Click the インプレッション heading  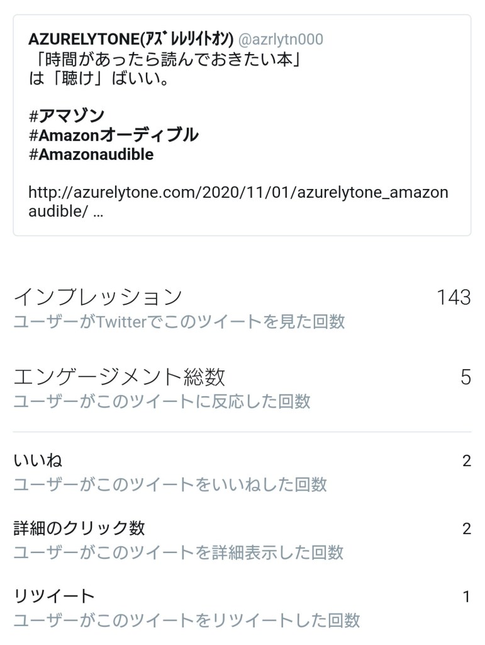(98, 297)
